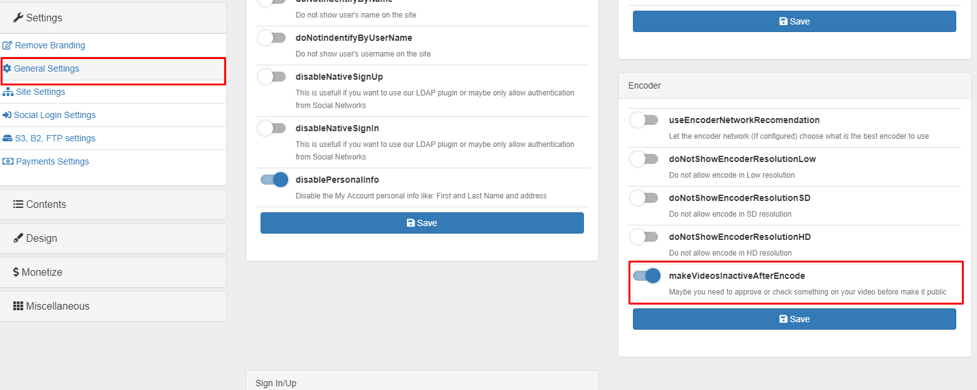The width and height of the screenshot is (977, 390).
Task: Click Save below the Encoder options
Action: pos(794,319)
